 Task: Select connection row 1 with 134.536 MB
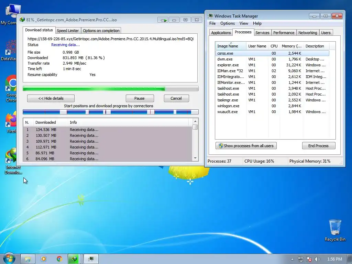click(108, 130)
